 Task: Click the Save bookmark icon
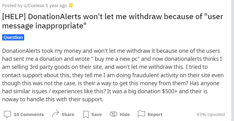pyautogui.click(x=86, y=115)
